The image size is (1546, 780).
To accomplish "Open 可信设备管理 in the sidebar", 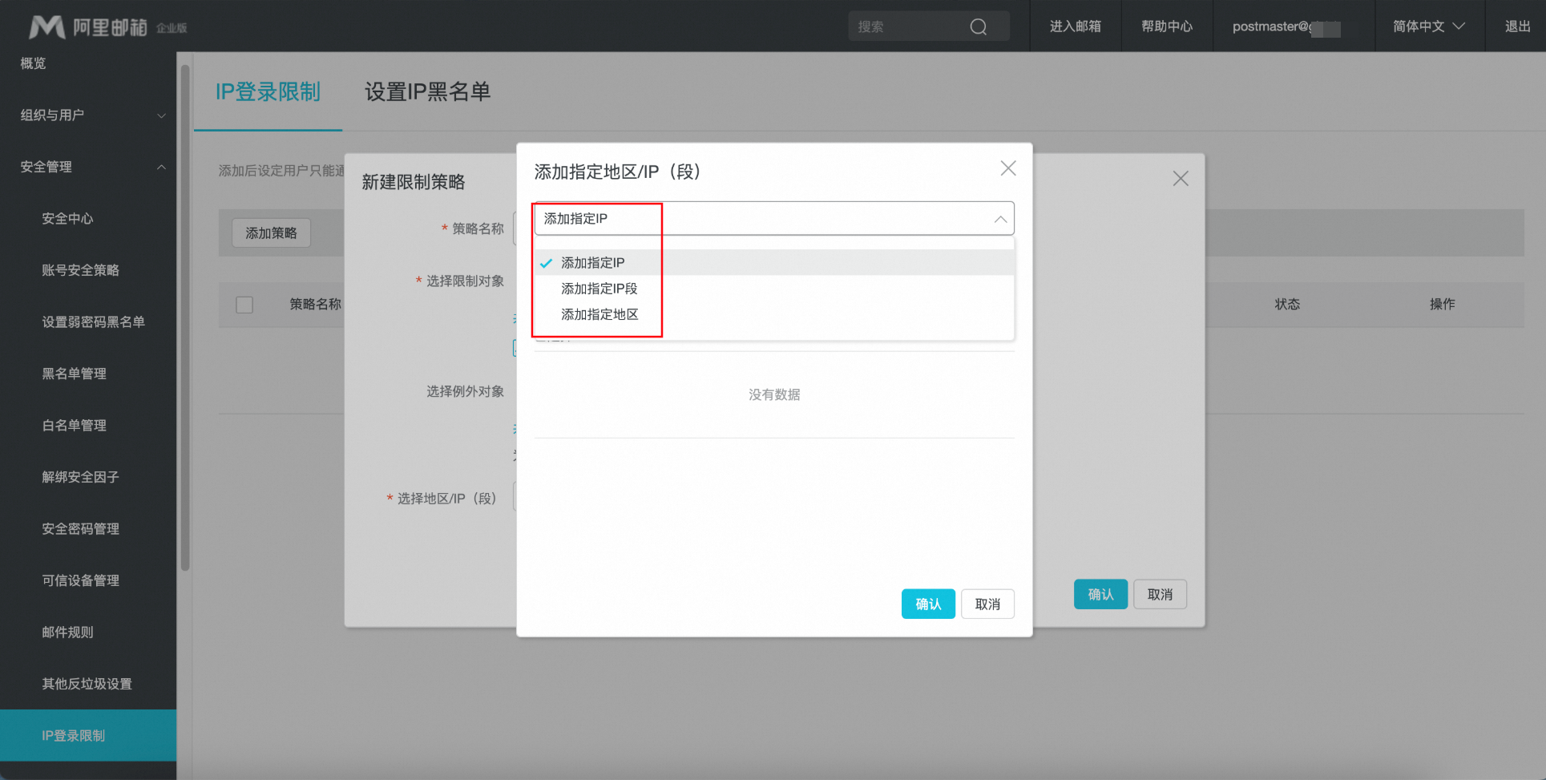I will 88,580.
